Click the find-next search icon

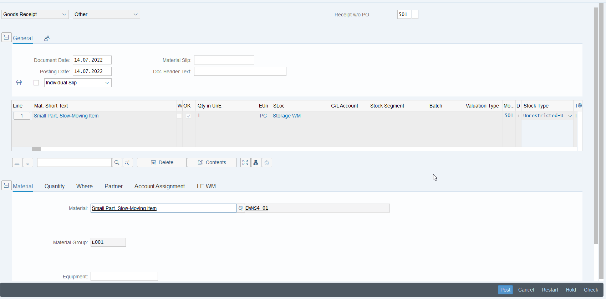[128, 163]
